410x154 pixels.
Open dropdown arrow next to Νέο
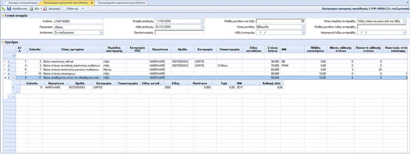(41, 9)
